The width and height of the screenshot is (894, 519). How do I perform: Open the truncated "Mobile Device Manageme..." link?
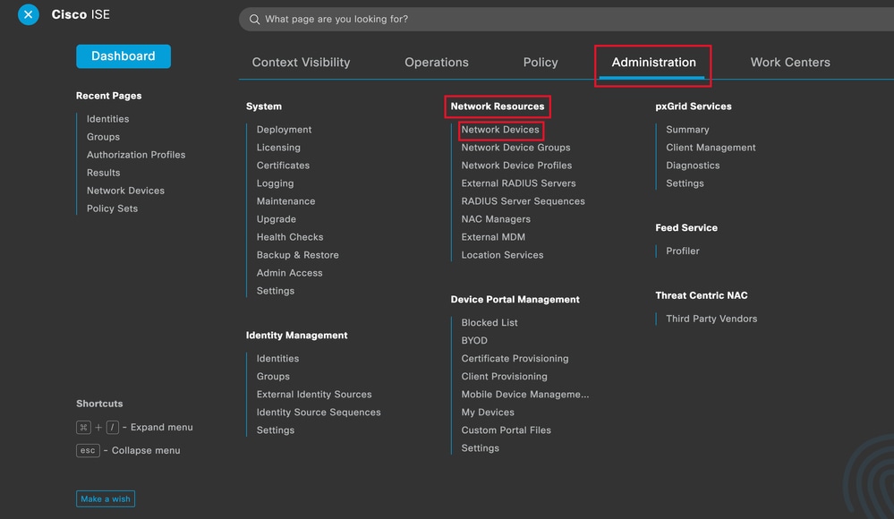pyautogui.click(x=525, y=394)
